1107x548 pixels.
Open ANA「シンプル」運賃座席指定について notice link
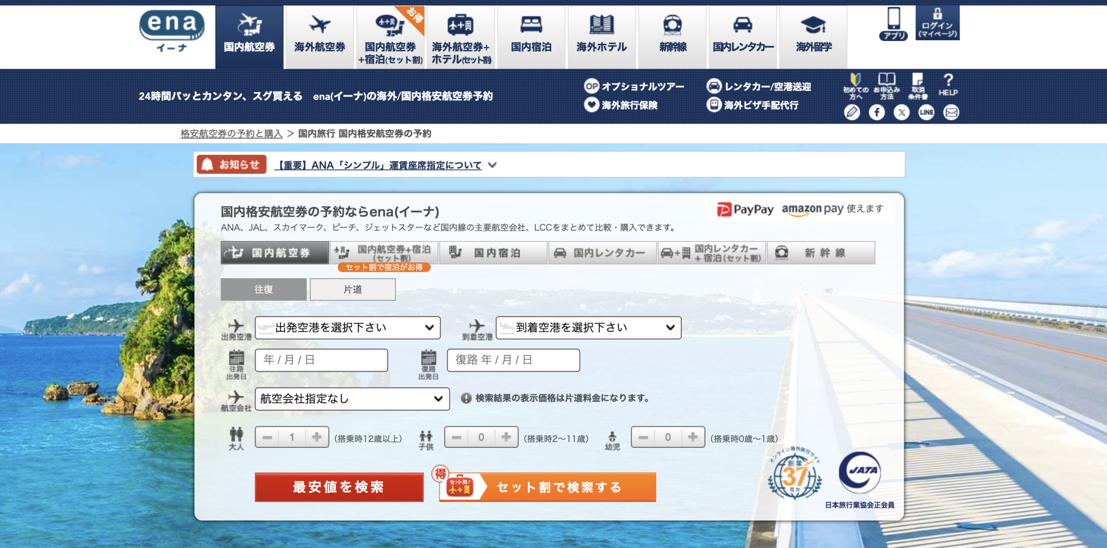tap(378, 165)
